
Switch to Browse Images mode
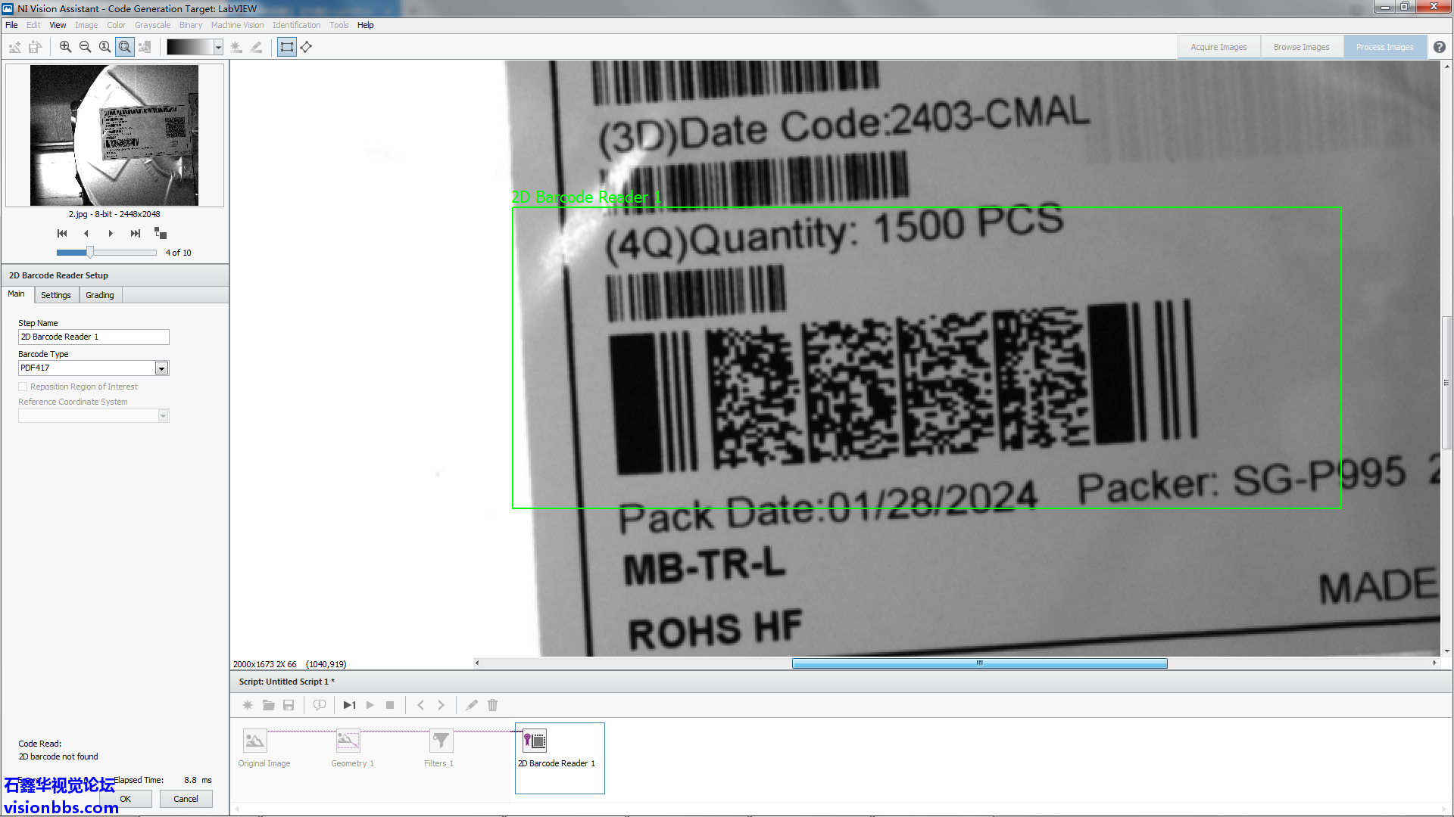pyautogui.click(x=1301, y=47)
